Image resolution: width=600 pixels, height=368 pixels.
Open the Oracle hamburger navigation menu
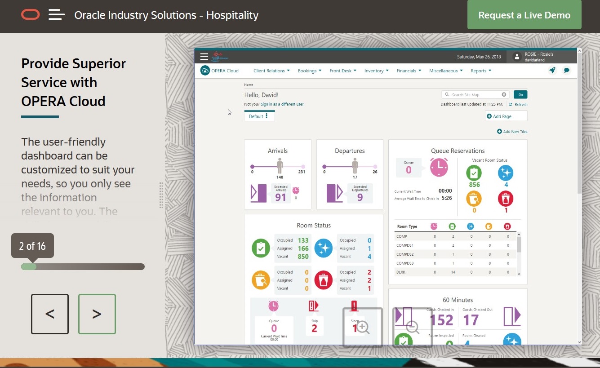point(57,15)
